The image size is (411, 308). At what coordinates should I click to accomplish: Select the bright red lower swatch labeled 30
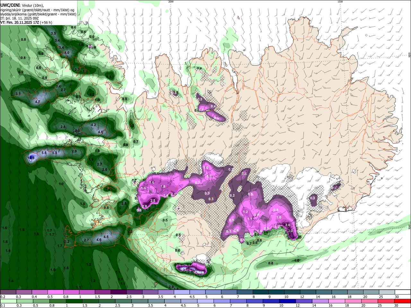click(x=402, y=301)
